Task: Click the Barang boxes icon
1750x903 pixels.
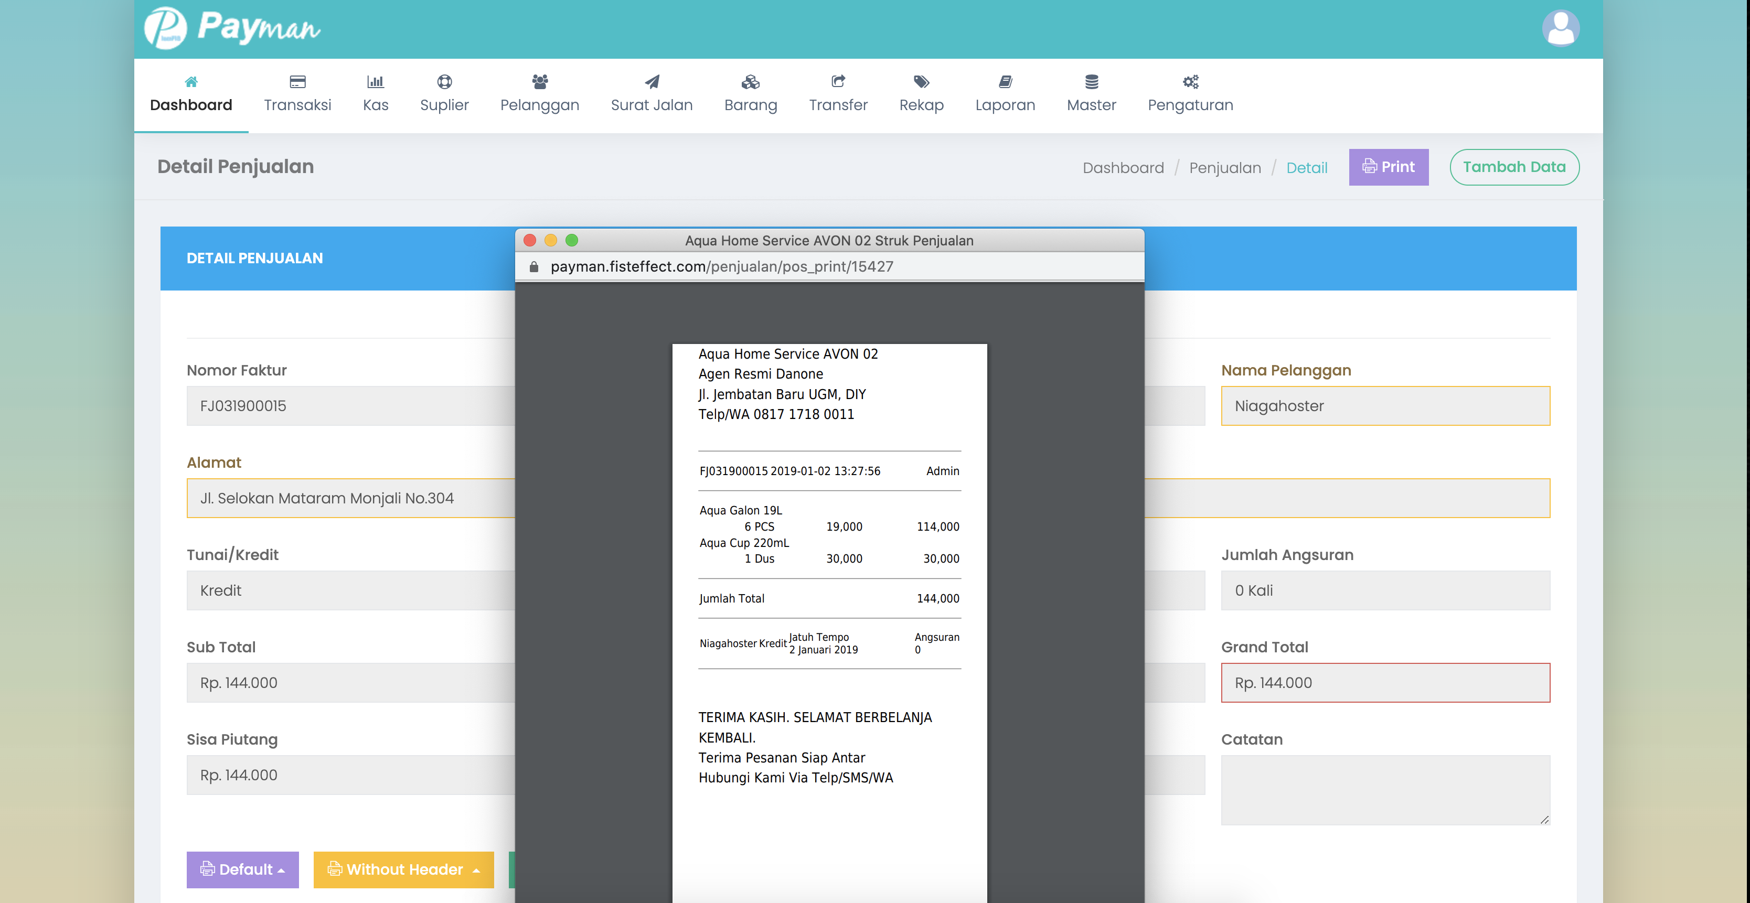Action: [x=750, y=81]
